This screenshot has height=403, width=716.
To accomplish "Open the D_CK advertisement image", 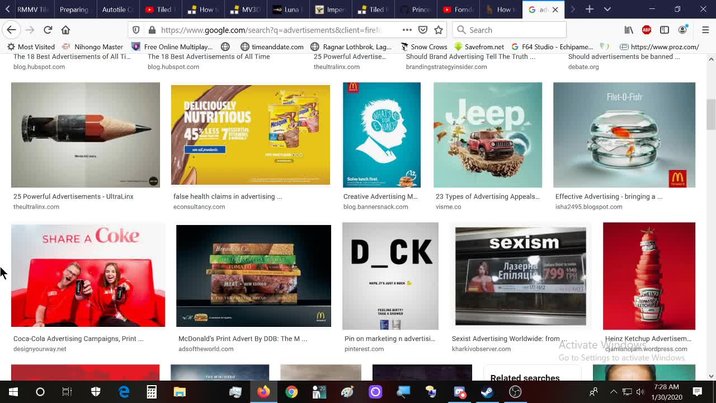I will point(390,276).
